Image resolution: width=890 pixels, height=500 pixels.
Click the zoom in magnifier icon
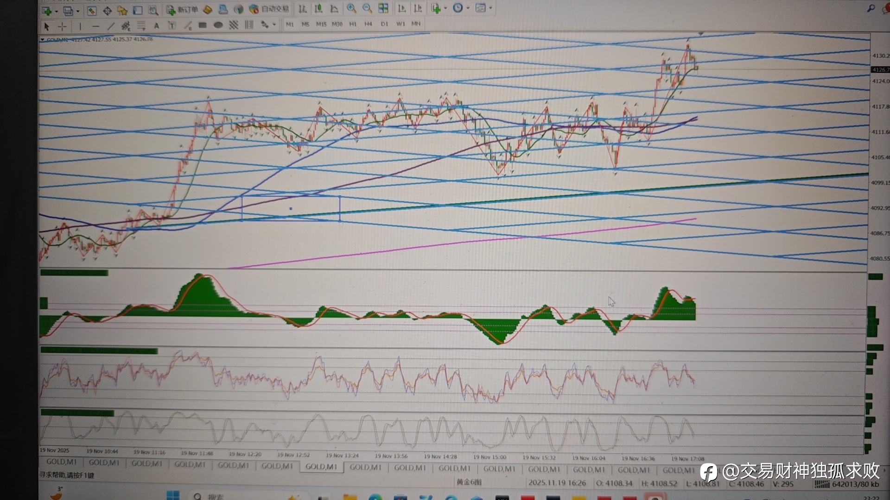pyautogui.click(x=351, y=8)
